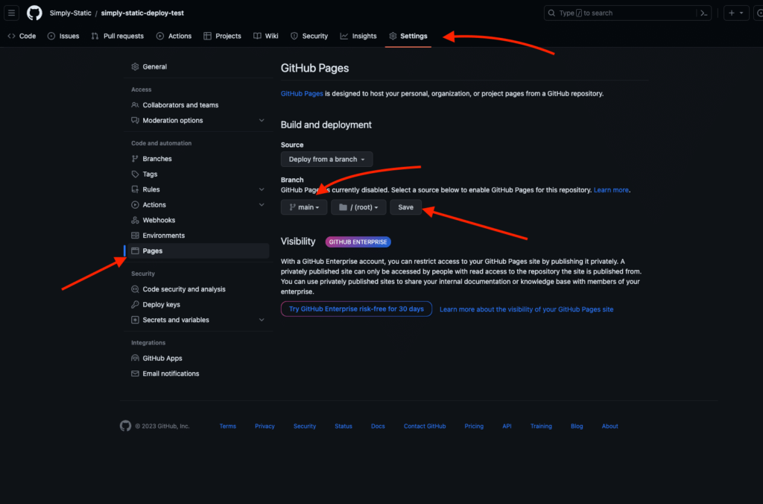Expand the Rules section chevron
The height and width of the screenshot is (504, 763).
point(262,189)
